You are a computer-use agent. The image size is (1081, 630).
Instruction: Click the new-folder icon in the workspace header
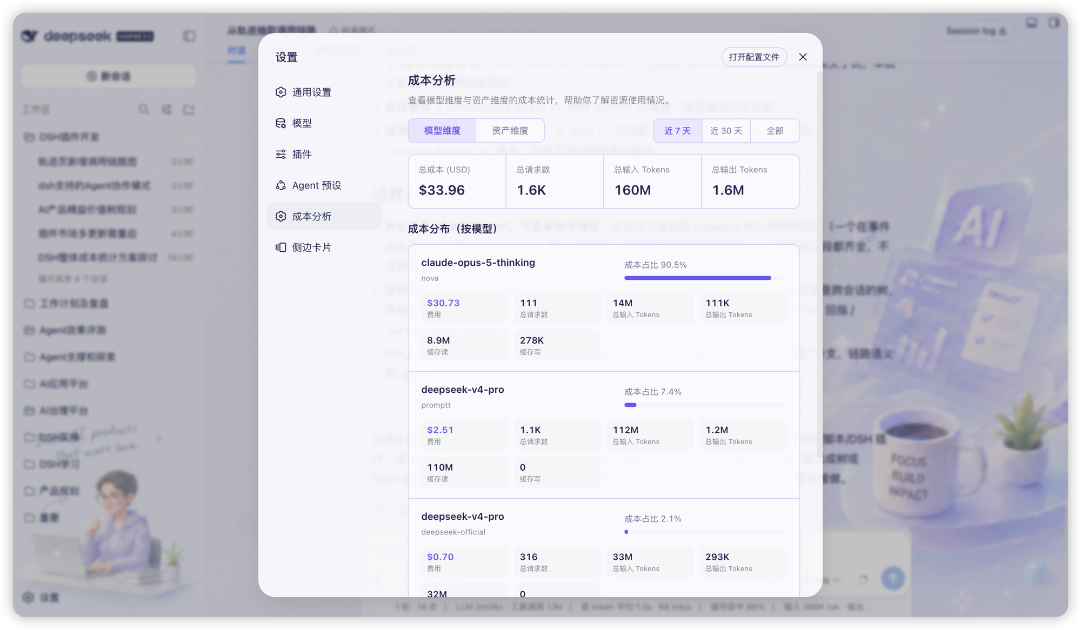[189, 109]
